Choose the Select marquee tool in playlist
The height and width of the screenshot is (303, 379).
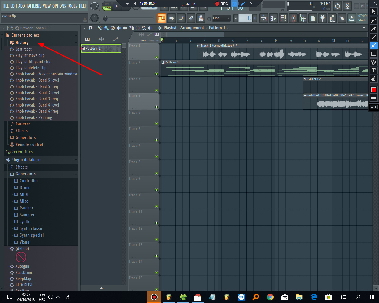click(137, 28)
